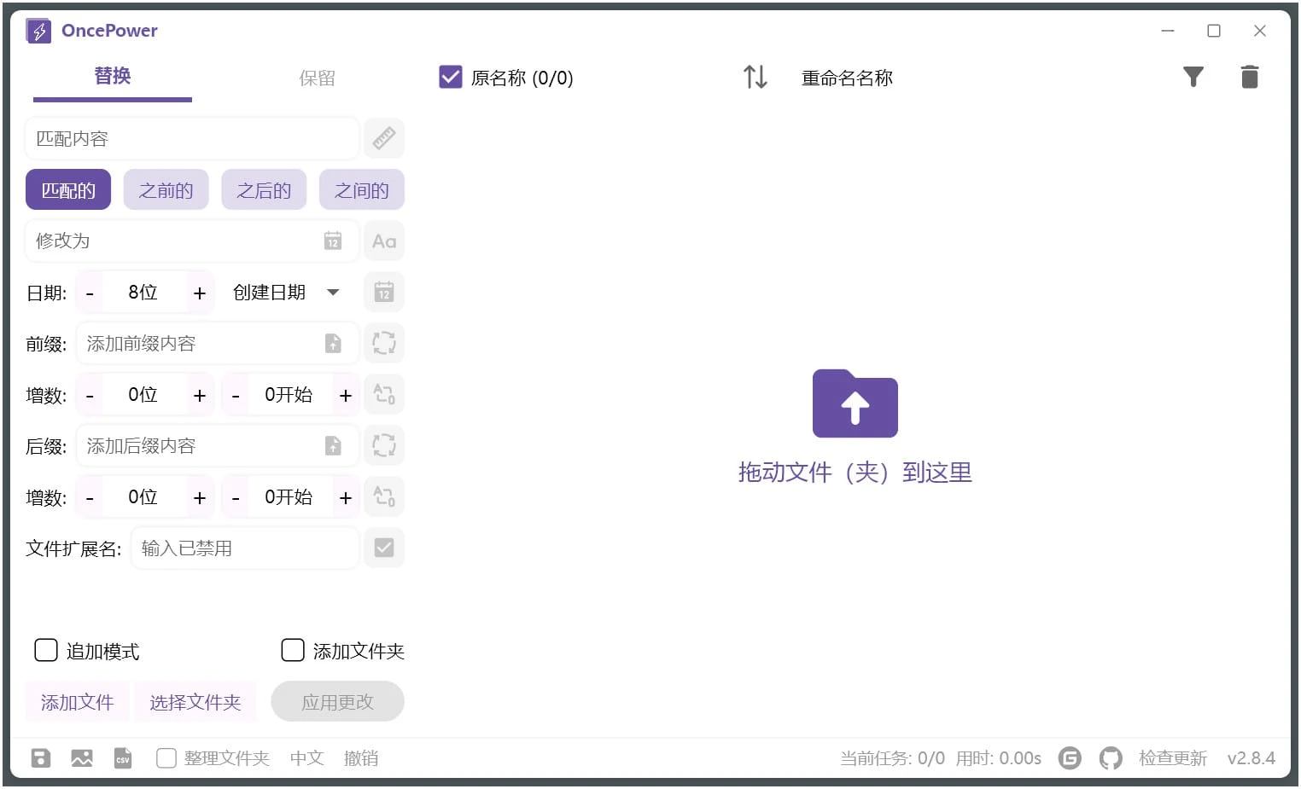The width and height of the screenshot is (1301, 789).
Task: Click the prefix loop insert icon
Action: coord(384,343)
